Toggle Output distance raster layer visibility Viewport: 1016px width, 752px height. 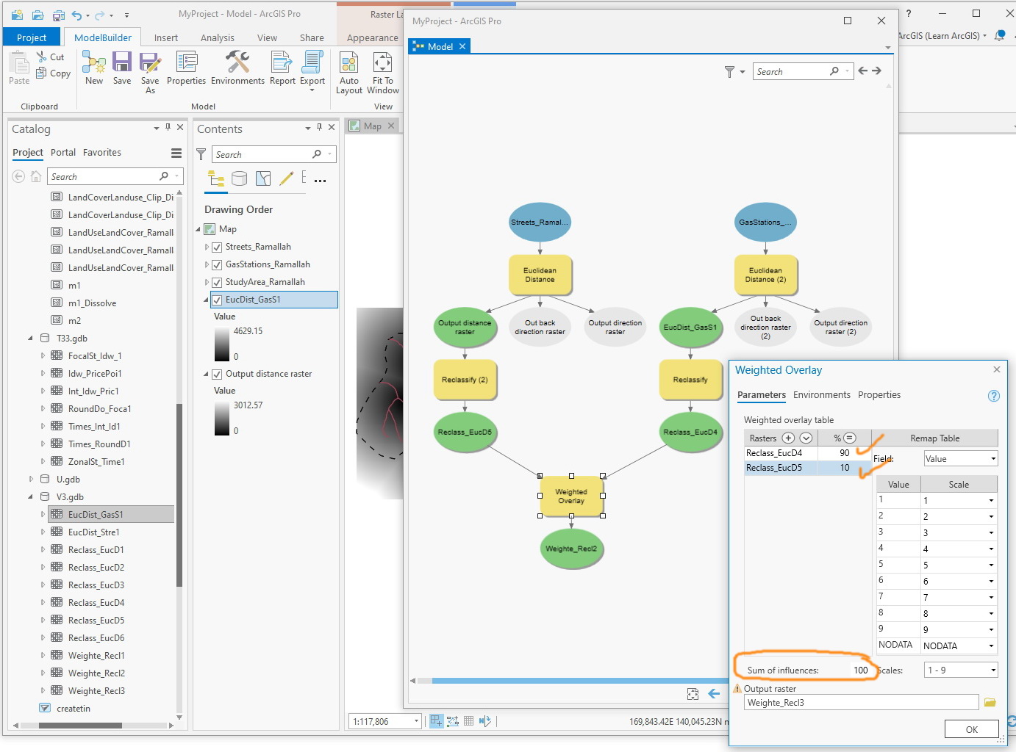tap(217, 374)
